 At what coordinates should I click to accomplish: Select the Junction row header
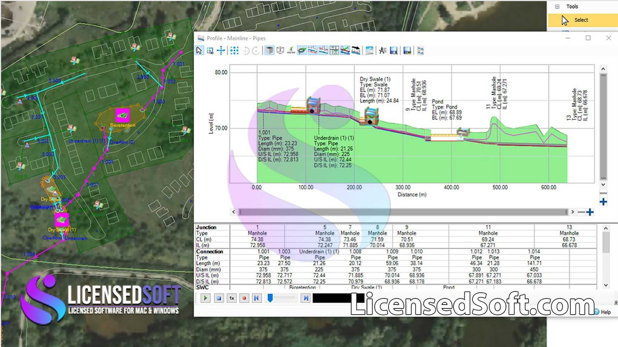[206, 227]
